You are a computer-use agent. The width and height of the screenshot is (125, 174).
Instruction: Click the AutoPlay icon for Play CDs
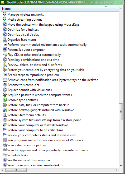tap(5, 54)
